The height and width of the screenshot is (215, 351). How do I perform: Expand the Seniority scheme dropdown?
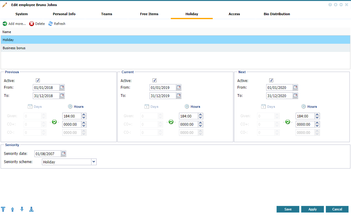click(94, 162)
